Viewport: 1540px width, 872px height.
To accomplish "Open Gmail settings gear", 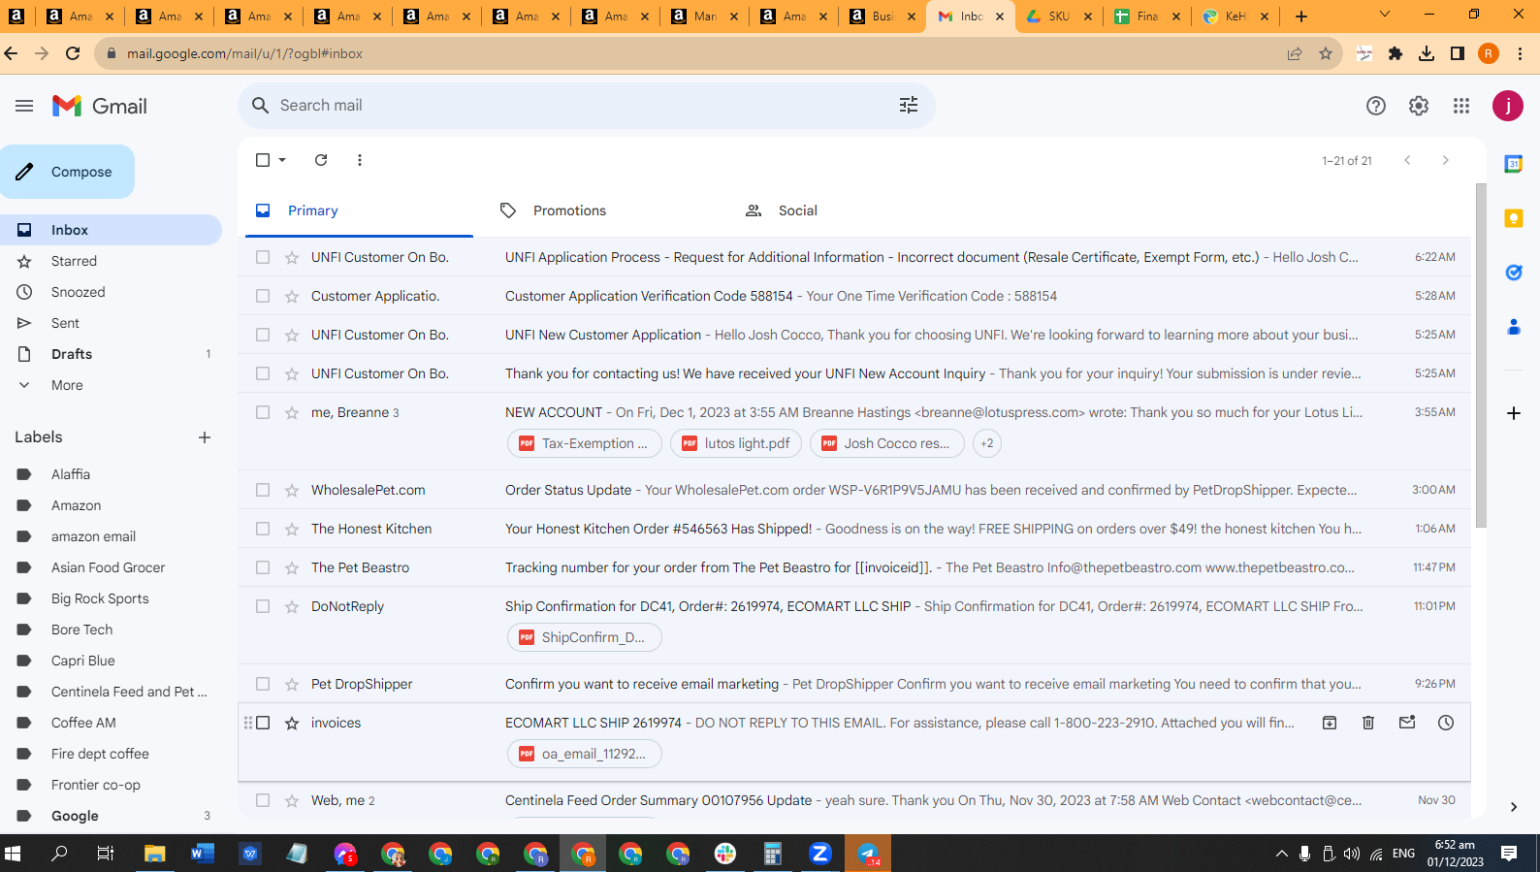I will pyautogui.click(x=1419, y=106).
